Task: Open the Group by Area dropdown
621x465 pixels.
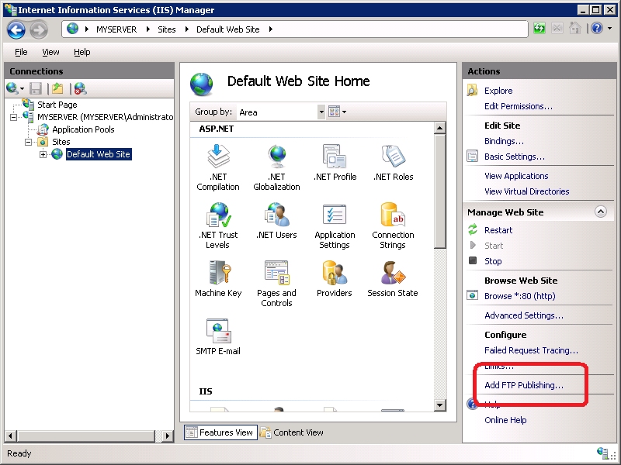Action: tap(321, 112)
